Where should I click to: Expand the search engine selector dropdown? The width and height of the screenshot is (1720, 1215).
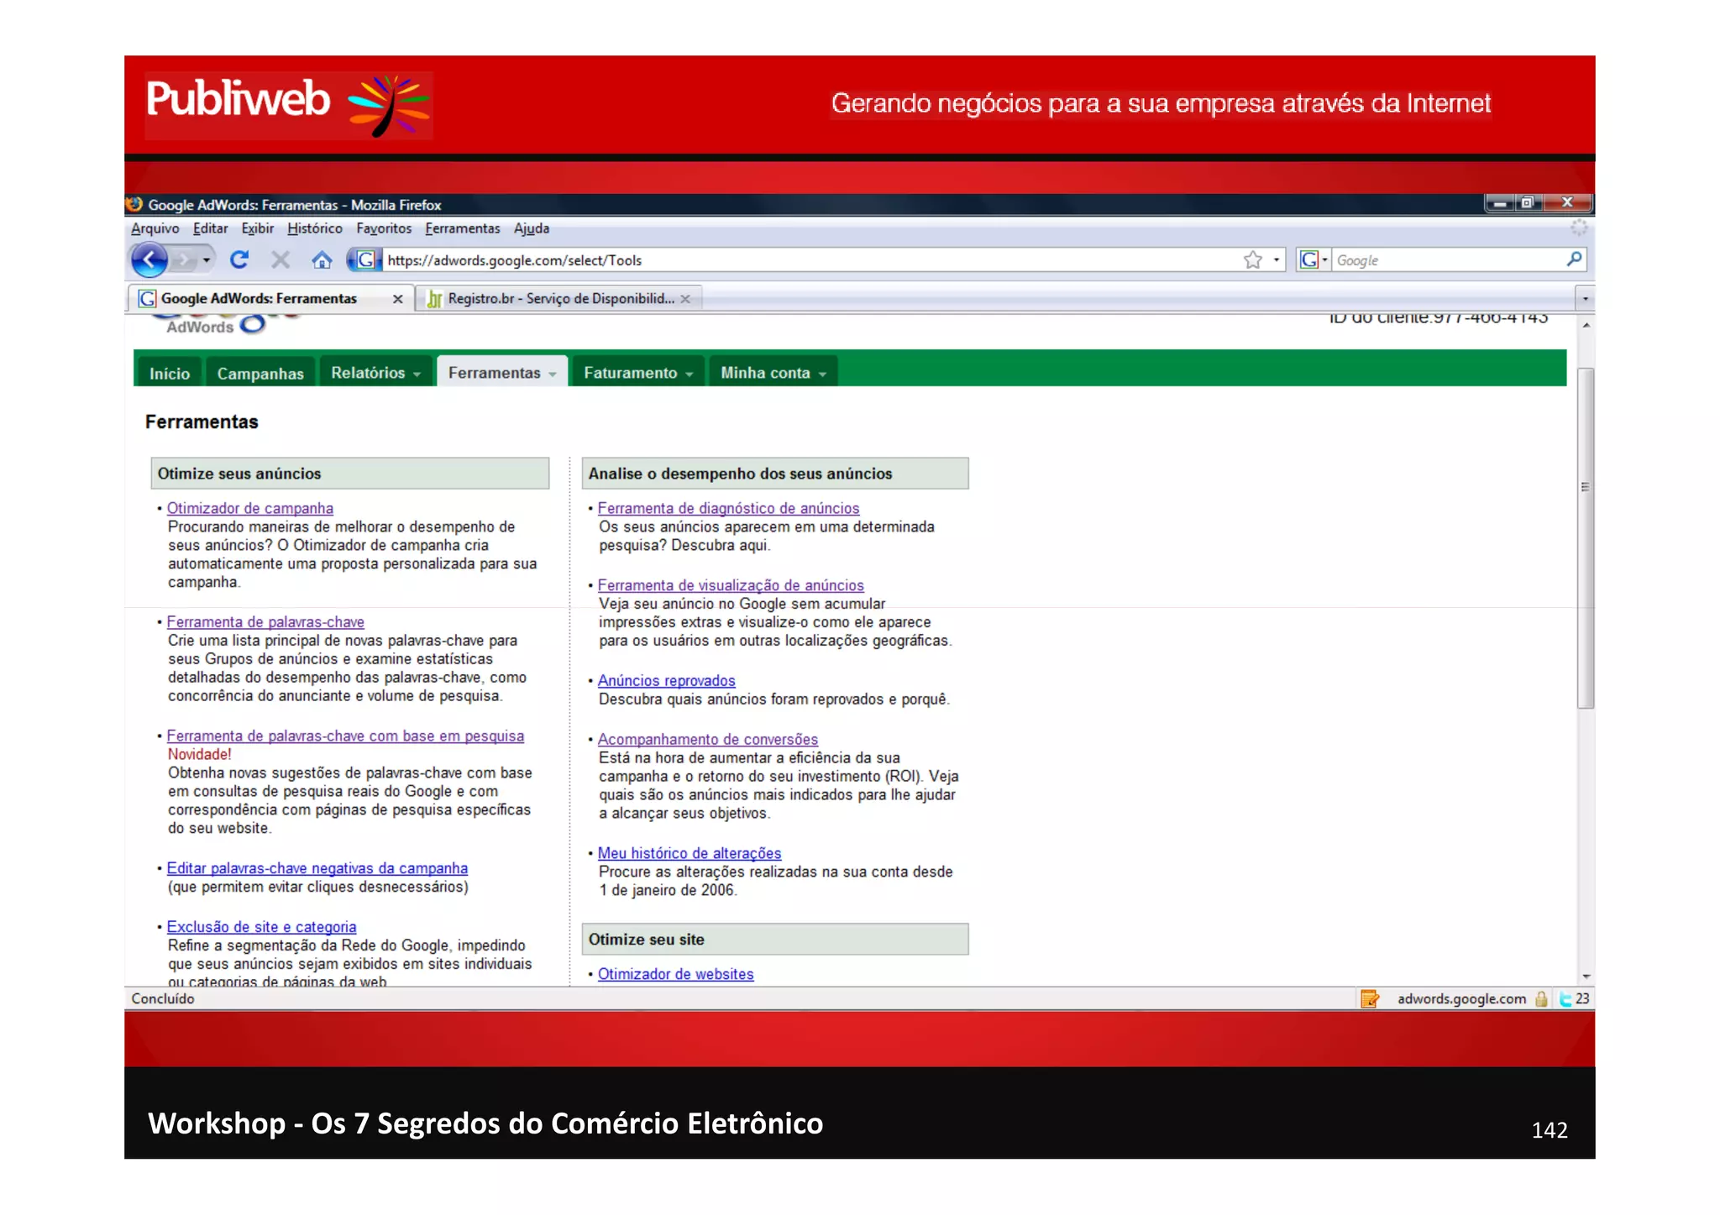pos(1325,260)
